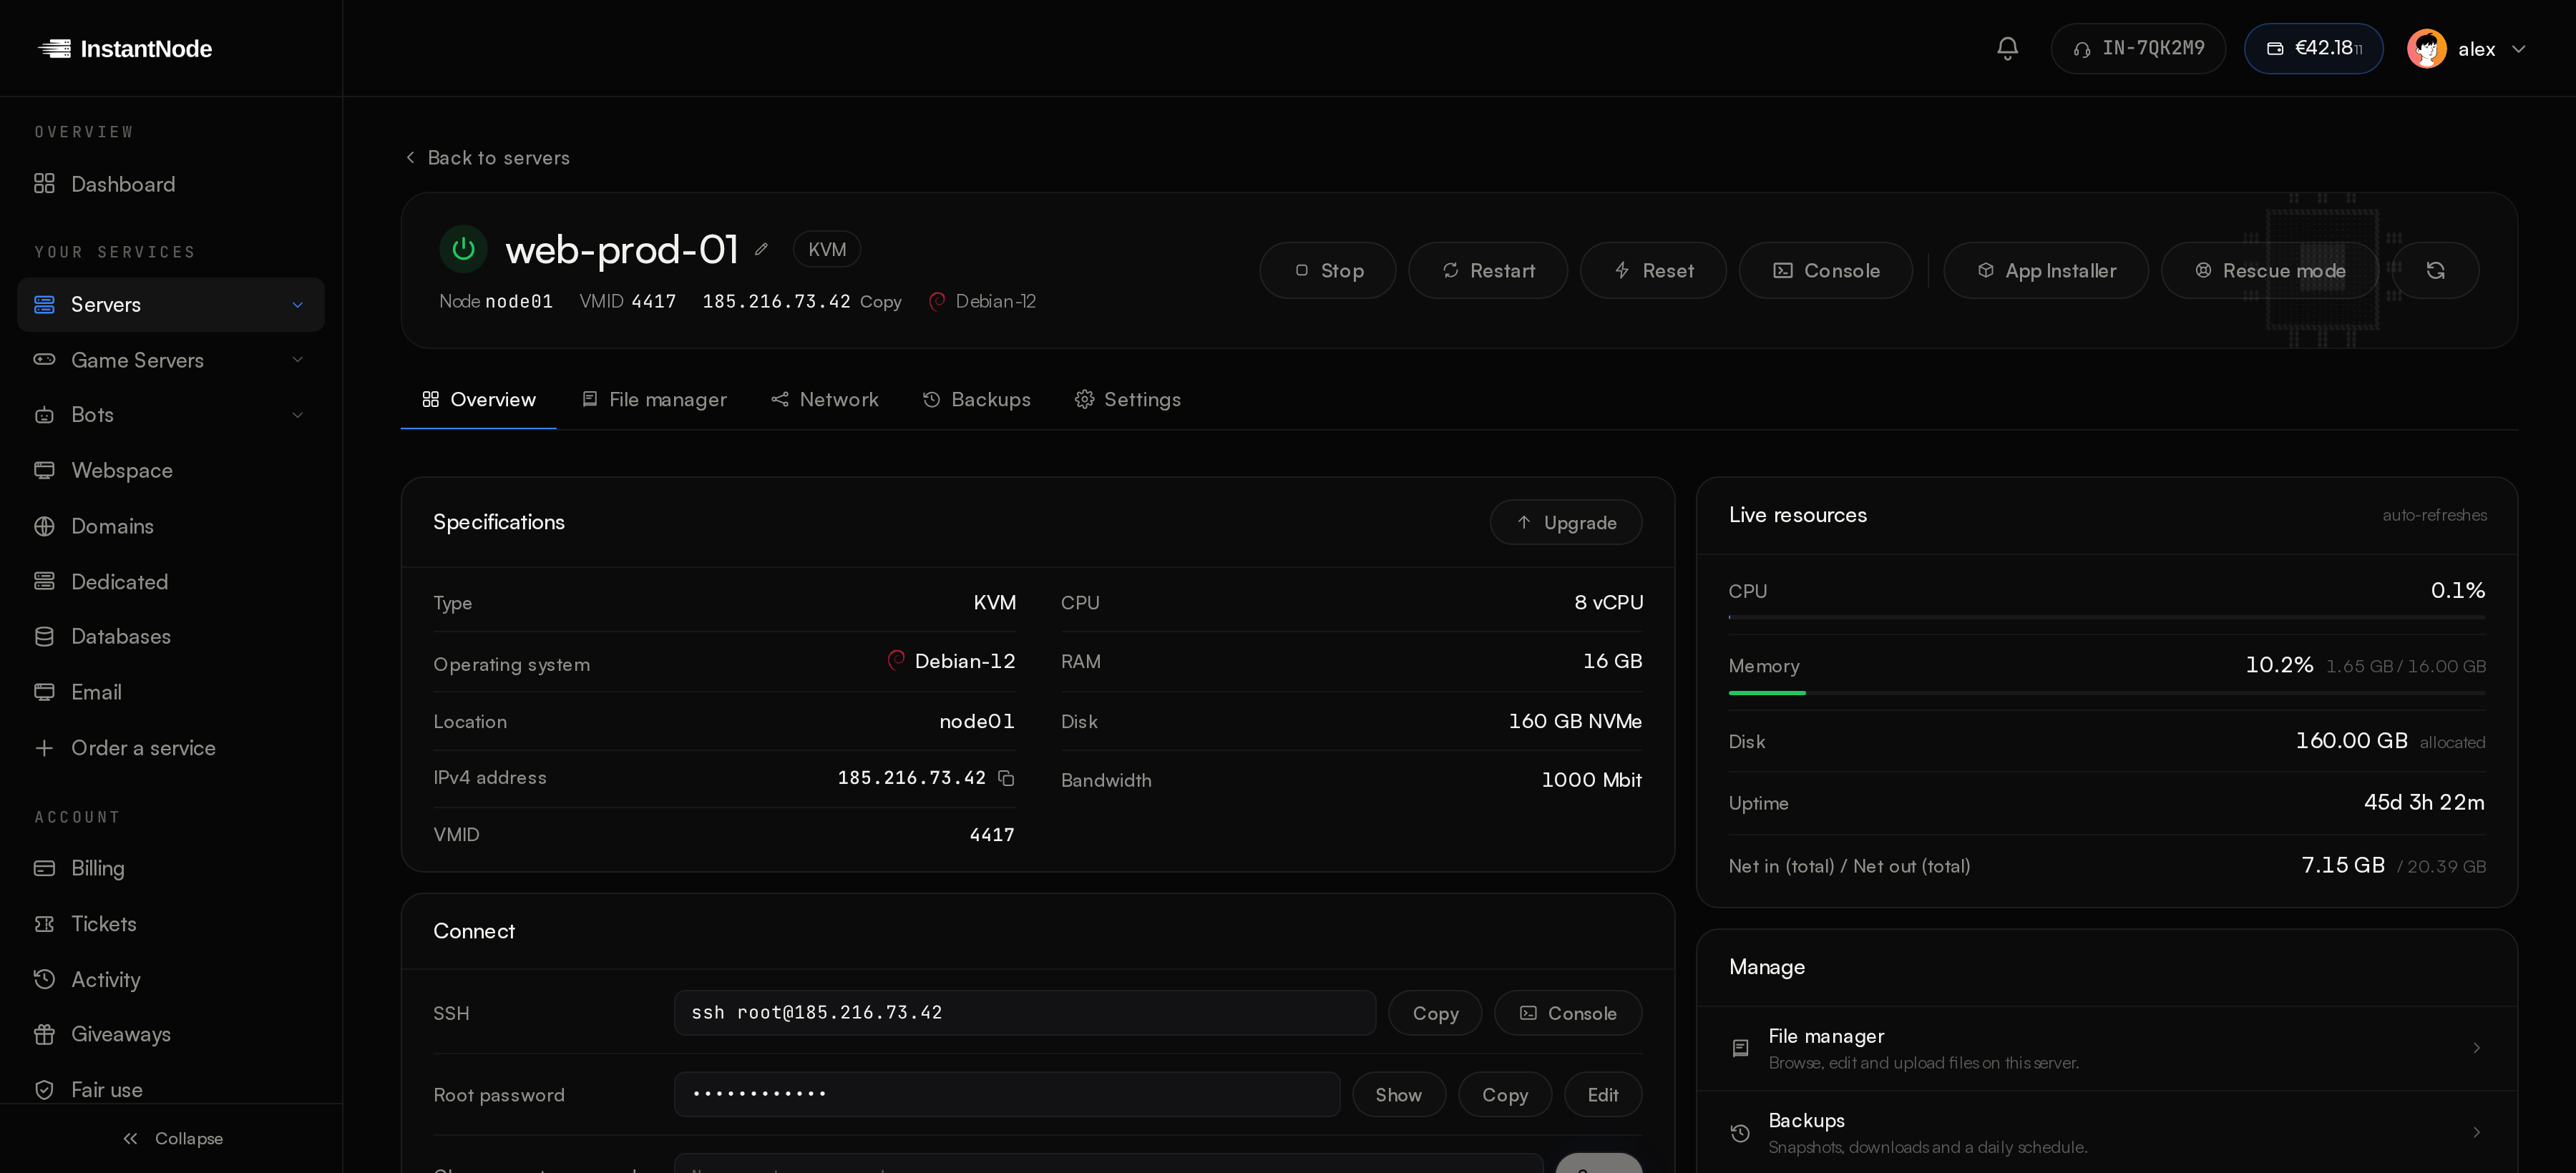
Task: Open File manager in Manage panel
Action: tap(2106, 1048)
